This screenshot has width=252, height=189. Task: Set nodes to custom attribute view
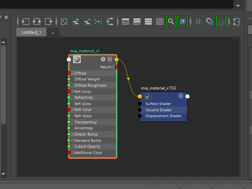pos(159,22)
